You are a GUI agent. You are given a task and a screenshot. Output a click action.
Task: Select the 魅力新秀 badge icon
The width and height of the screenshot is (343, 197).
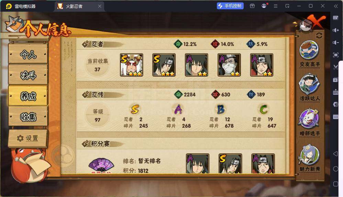coord(309,154)
